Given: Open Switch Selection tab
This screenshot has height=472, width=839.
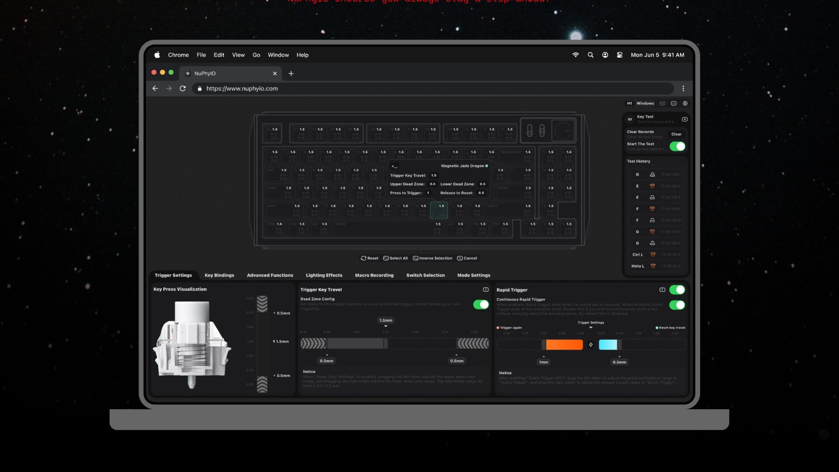Looking at the screenshot, I should coord(425,275).
